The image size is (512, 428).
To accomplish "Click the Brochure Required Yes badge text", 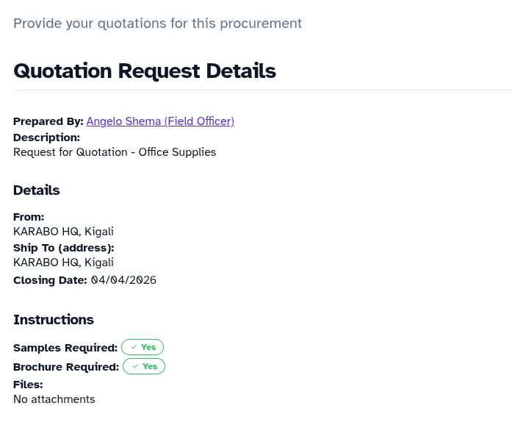I will click(150, 366).
